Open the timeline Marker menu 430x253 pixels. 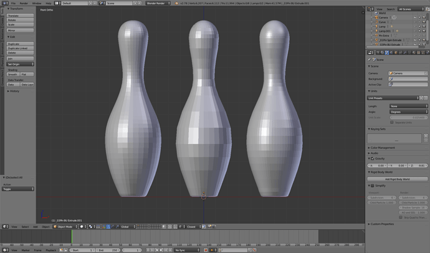(26, 250)
